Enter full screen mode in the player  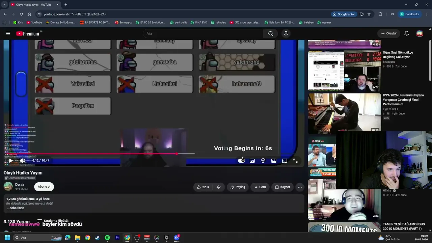pos(295,161)
